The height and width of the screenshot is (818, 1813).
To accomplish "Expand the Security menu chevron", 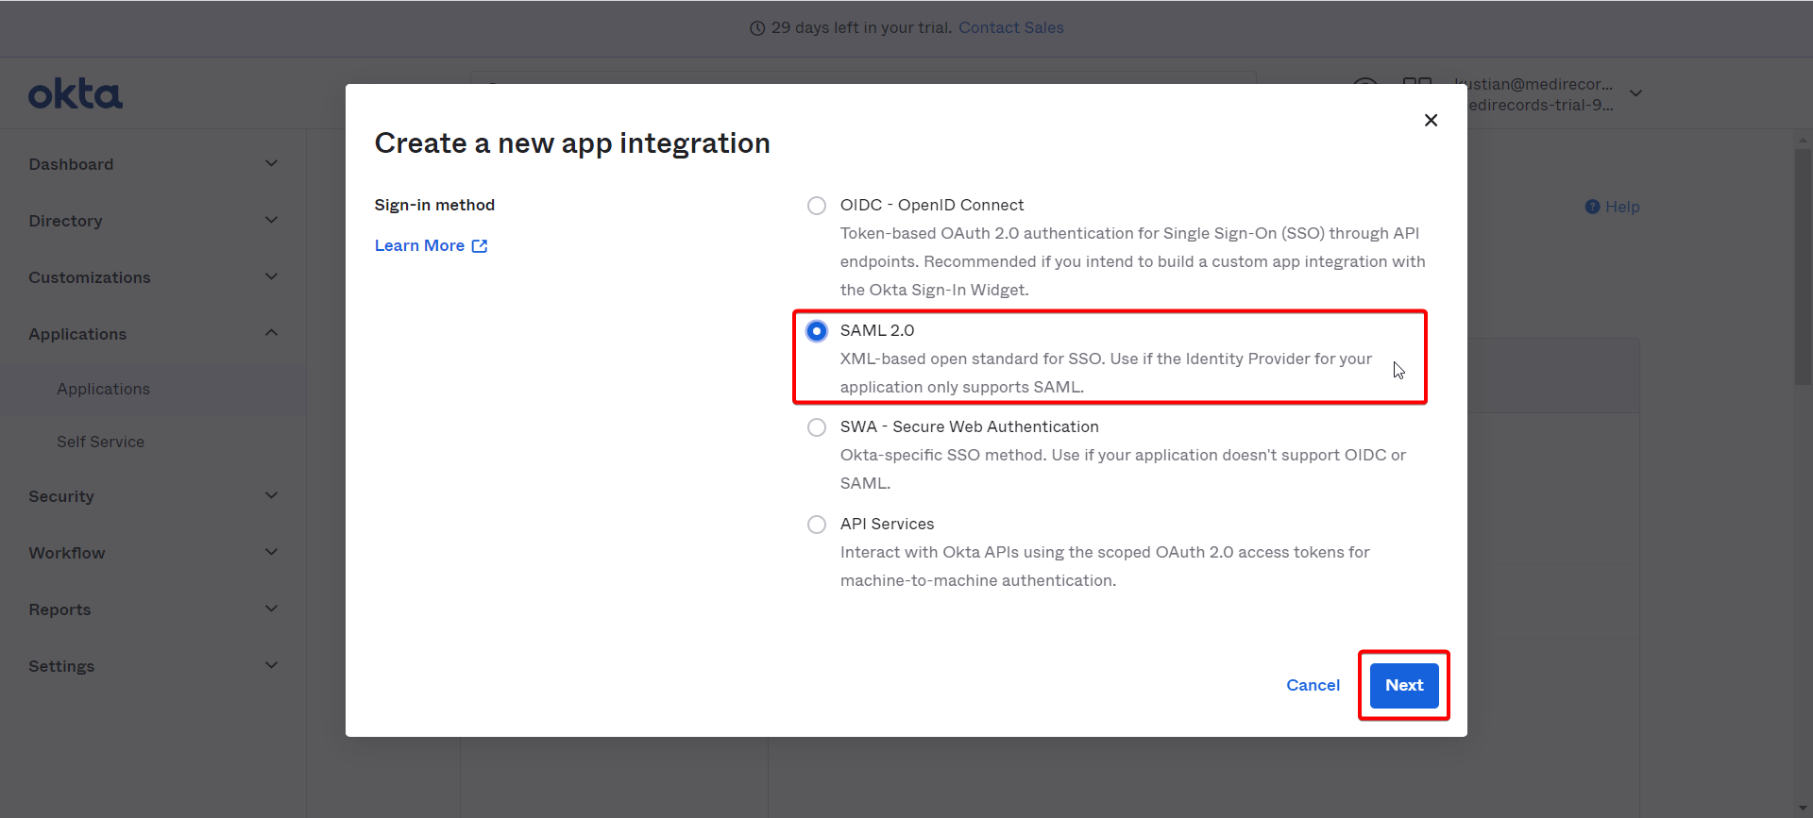I will [x=272, y=495].
